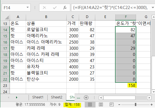Select the 가격 header cell
The width and height of the screenshot is (155, 108).
pos(73,24)
